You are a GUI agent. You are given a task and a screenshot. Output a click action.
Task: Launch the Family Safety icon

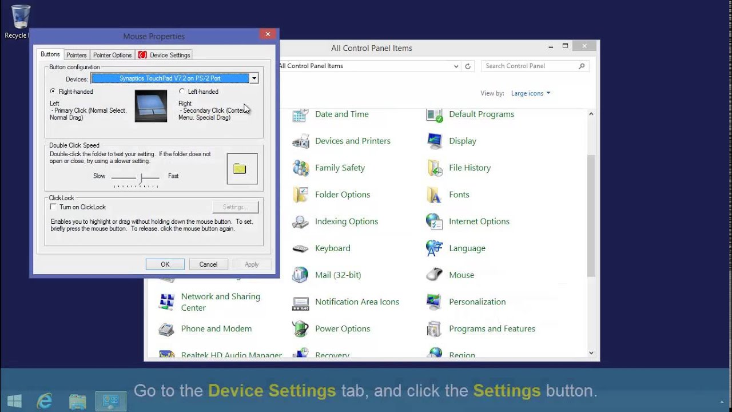300,168
